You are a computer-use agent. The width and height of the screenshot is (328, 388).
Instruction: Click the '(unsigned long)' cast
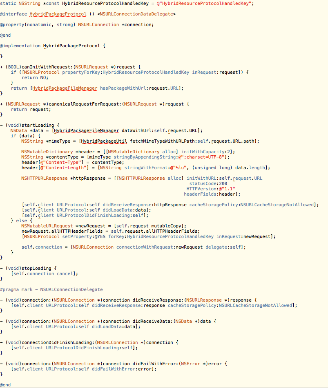pyautogui.click(x=212, y=168)
